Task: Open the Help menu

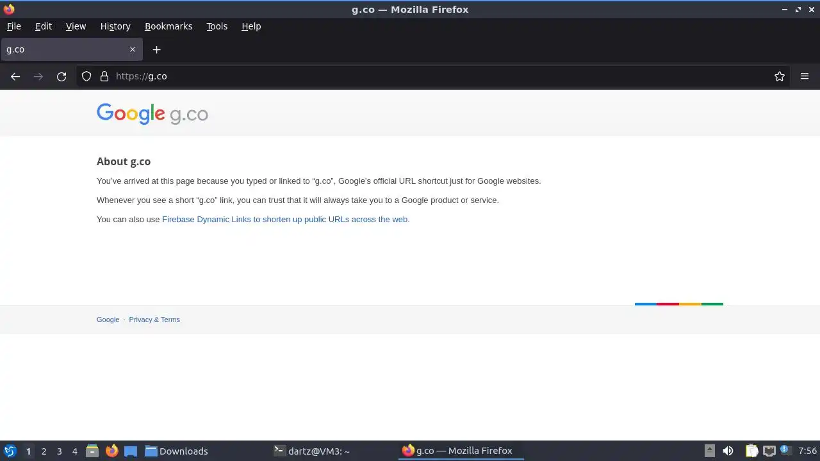Action: pos(251,26)
